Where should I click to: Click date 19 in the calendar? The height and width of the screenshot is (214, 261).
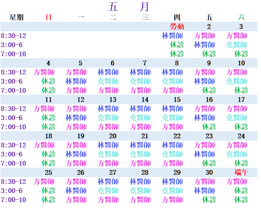click(x=81, y=136)
